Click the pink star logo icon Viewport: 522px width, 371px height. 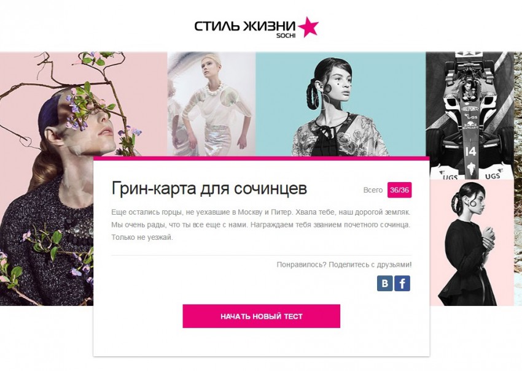pos(308,26)
